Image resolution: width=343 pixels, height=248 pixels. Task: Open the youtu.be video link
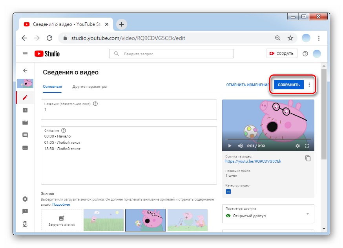tap(253, 161)
